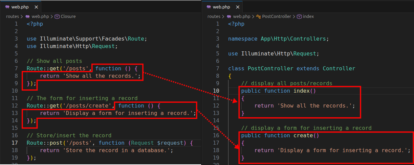
Task: Close the right pane's web.php tab
Action: click(238, 7)
